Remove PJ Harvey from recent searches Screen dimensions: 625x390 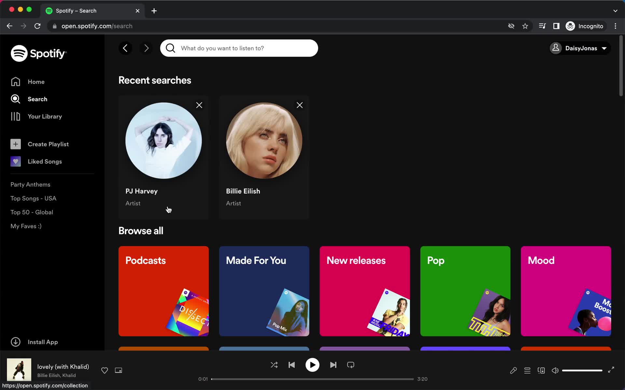click(x=199, y=105)
